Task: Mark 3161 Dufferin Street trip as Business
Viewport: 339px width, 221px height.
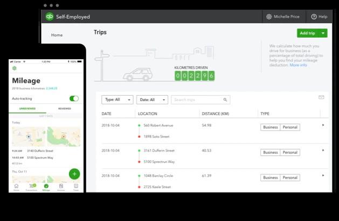Action: pos(270,152)
